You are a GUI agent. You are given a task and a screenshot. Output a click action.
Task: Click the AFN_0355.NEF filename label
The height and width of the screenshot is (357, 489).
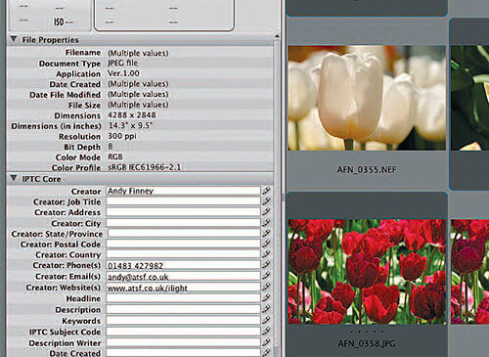point(367,169)
